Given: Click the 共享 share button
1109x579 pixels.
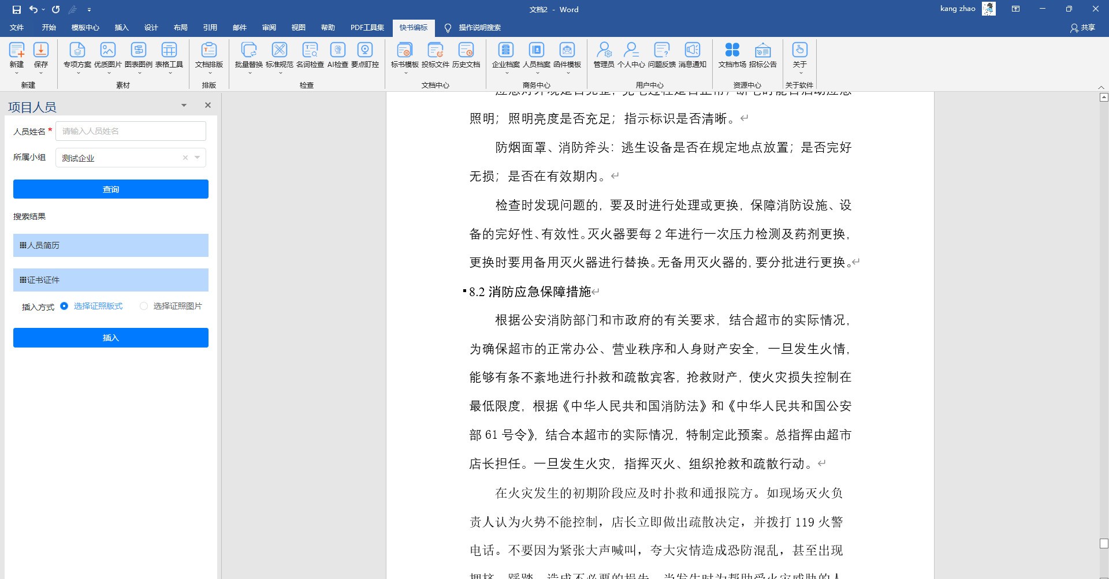Looking at the screenshot, I should pyautogui.click(x=1083, y=28).
